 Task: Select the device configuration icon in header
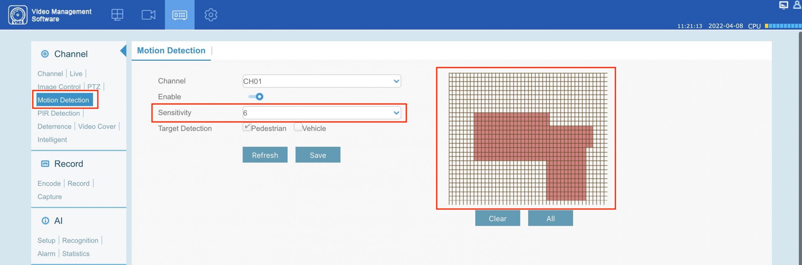180,15
